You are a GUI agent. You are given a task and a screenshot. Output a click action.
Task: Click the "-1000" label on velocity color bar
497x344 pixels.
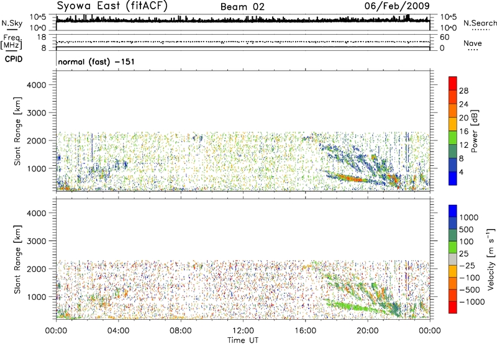[x=472, y=302]
